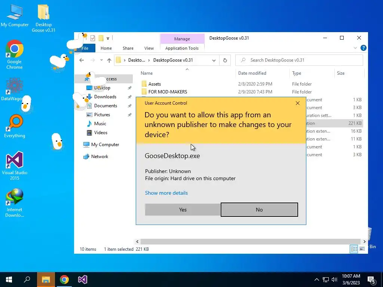
Task: Close the User Account Control dialog
Action: coord(297,103)
